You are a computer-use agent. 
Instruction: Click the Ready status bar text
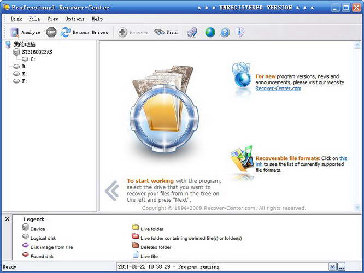(x=9, y=267)
